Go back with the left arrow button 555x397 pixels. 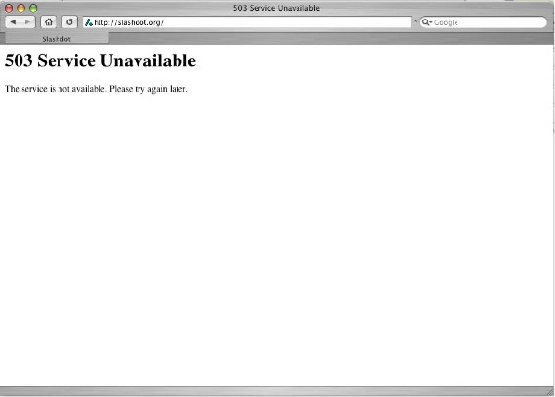pyautogui.click(x=13, y=22)
